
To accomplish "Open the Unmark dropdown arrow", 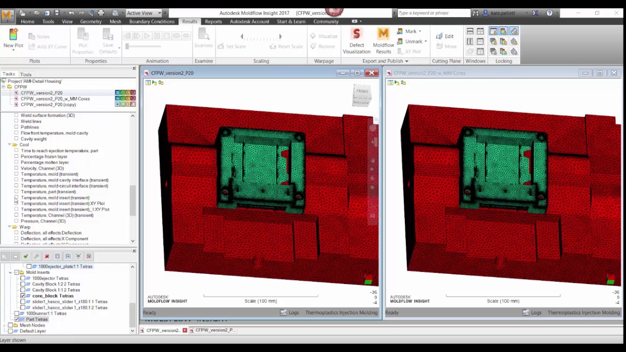I will click(425, 42).
